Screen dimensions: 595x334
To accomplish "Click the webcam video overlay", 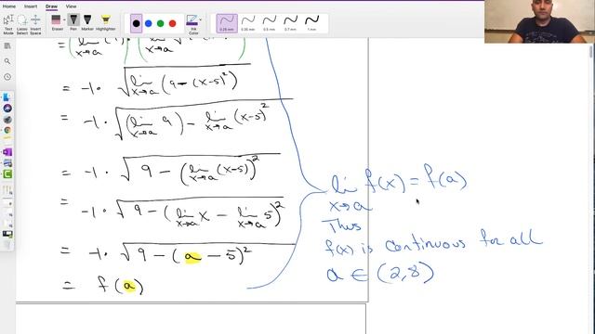I will tap(539, 21).
